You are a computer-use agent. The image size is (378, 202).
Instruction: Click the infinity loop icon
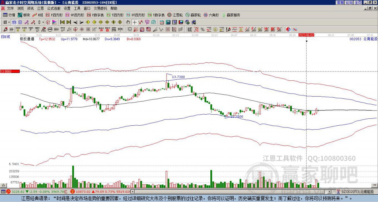tap(295, 29)
